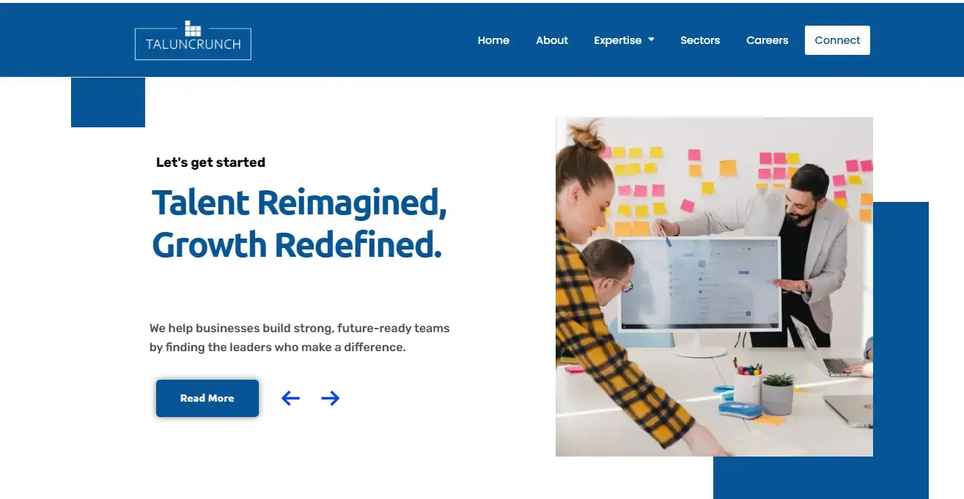Visit the Careers page link
This screenshot has width=964, height=499.
767,40
